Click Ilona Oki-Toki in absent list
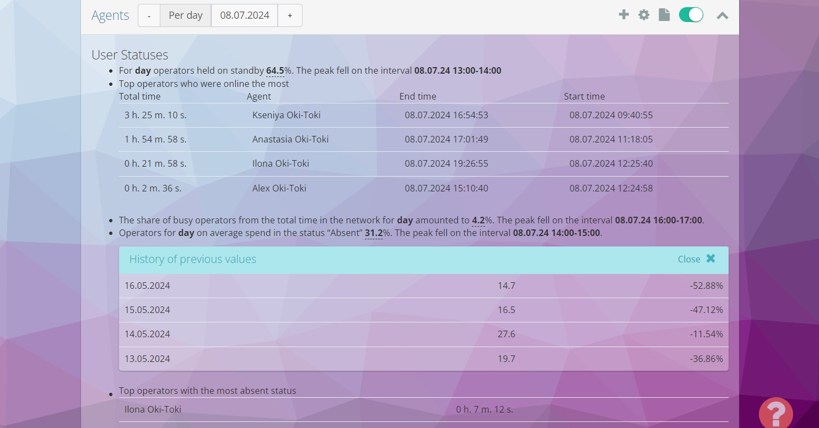This screenshot has width=819, height=428. (x=153, y=409)
